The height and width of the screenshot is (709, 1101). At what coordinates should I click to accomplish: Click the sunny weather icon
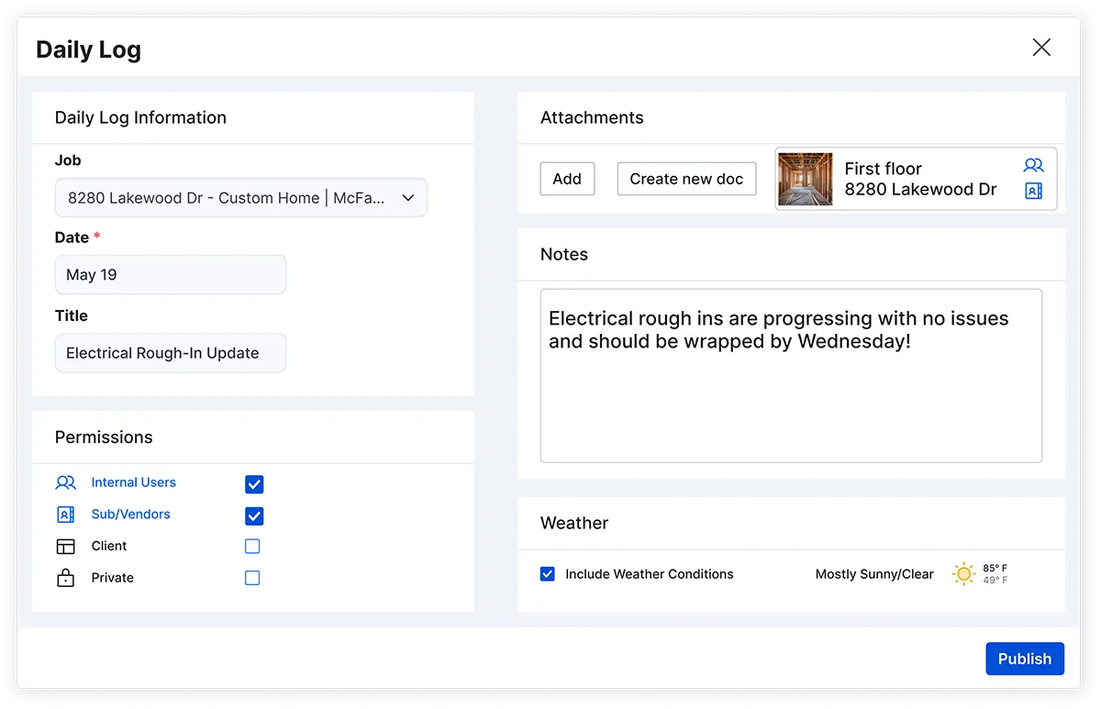(963, 574)
